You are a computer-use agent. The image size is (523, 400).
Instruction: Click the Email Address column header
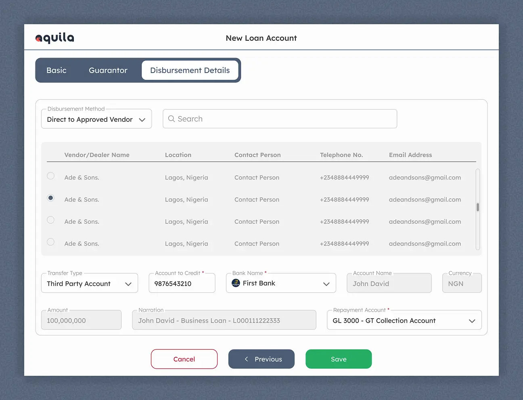pyautogui.click(x=410, y=155)
